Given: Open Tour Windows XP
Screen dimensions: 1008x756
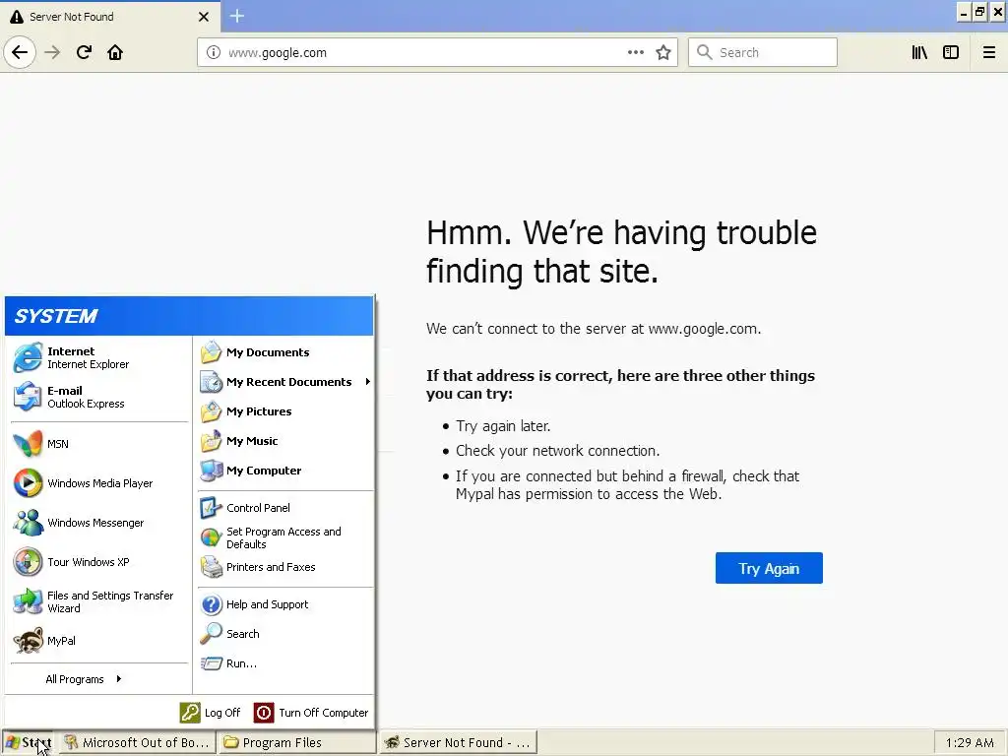Looking at the screenshot, I should [99, 562].
